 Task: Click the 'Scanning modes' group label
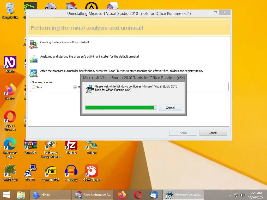(42, 82)
